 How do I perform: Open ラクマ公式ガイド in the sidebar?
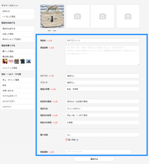(x=18, y=96)
